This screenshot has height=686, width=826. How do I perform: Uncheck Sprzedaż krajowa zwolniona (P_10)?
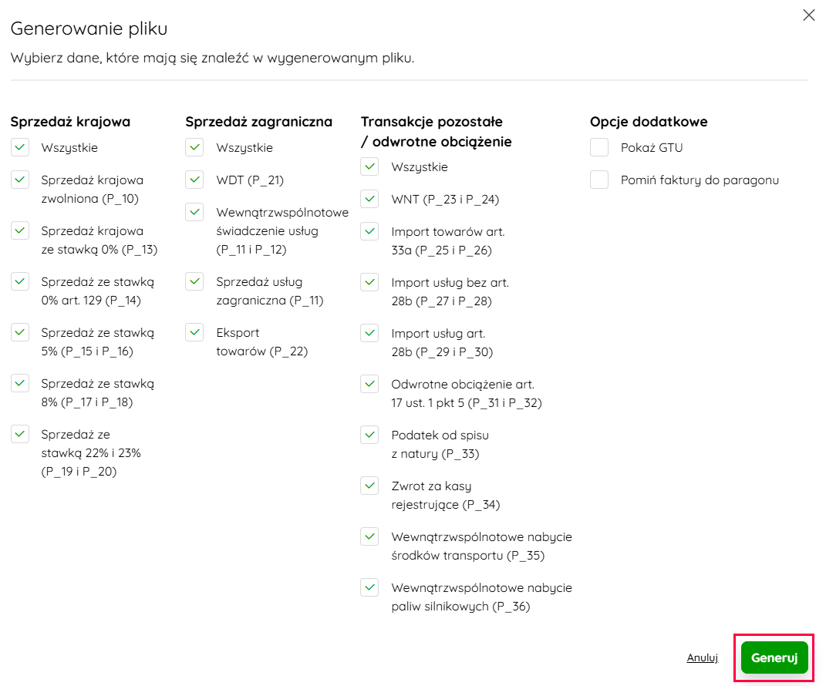pos(20,180)
